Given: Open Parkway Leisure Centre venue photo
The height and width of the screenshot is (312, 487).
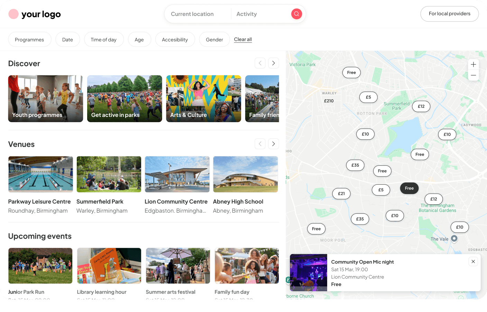Looking at the screenshot, I should pyautogui.click(x=41, y=174).
